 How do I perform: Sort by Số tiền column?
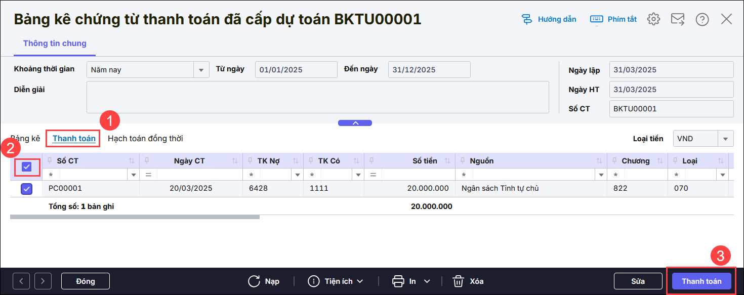[447, 161]
